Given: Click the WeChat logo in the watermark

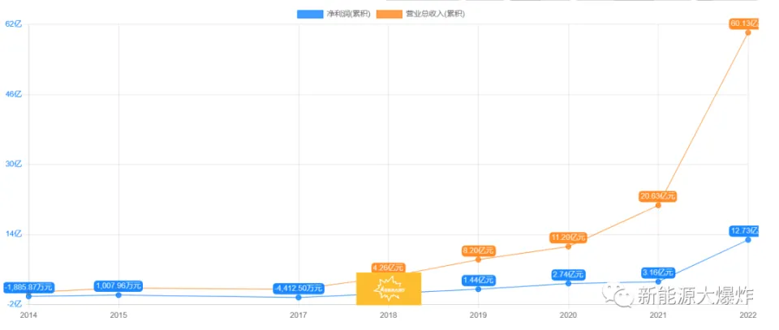Looking at the screenshot, I should [623, 297].
